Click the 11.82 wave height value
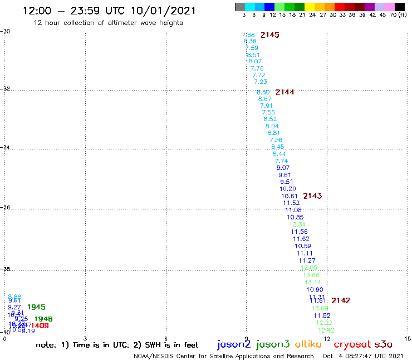The height and width of the screenshot is (361, 412). (x=322, y=315)
